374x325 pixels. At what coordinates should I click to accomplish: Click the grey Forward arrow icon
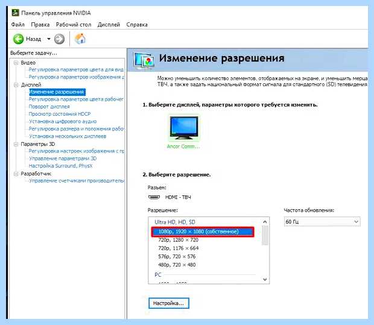59,39
